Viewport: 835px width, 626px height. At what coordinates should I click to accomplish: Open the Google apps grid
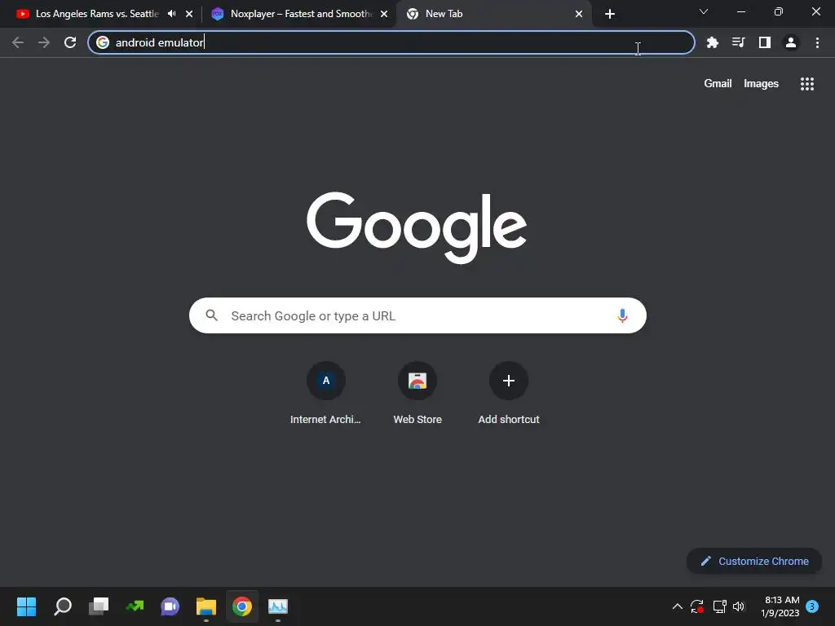point(806,84)
